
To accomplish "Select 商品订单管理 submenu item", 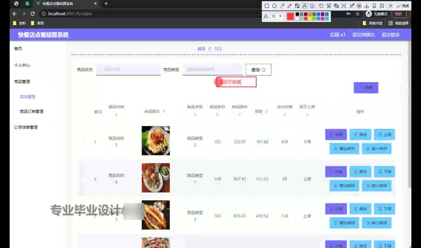I will click(31, 111).
